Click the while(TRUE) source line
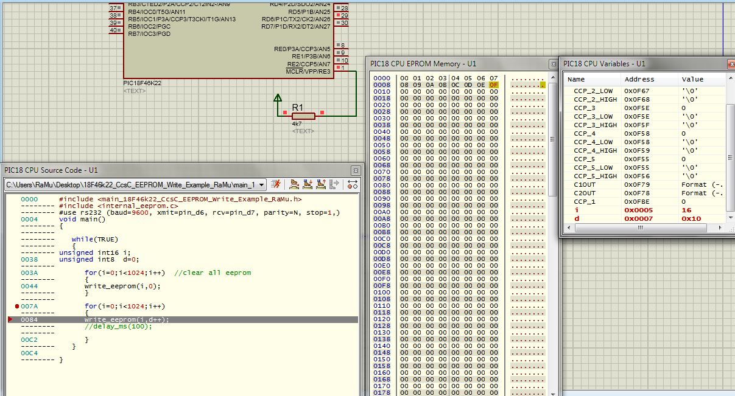Viewport: 735px width, 396px height. click(94, 239)
